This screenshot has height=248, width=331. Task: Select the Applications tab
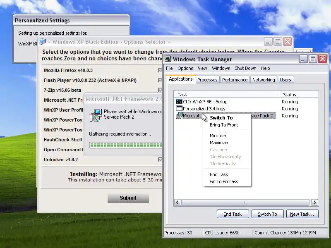(181, 79)
